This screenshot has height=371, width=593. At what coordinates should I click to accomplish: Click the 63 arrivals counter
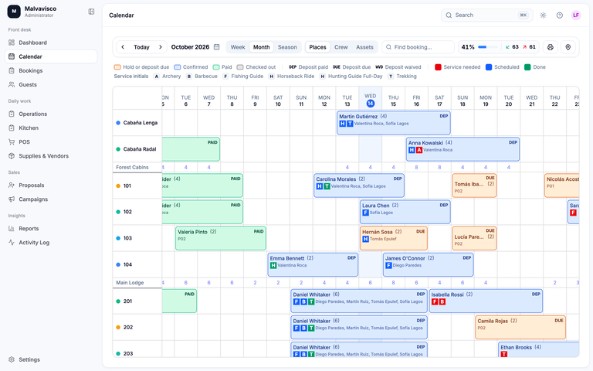[x=512, y=47]
